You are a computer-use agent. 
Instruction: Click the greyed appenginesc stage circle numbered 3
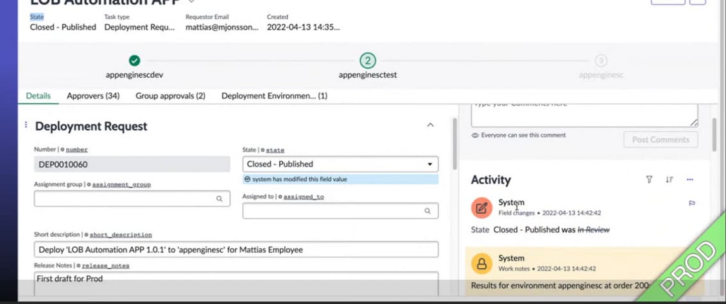(601, 60)
